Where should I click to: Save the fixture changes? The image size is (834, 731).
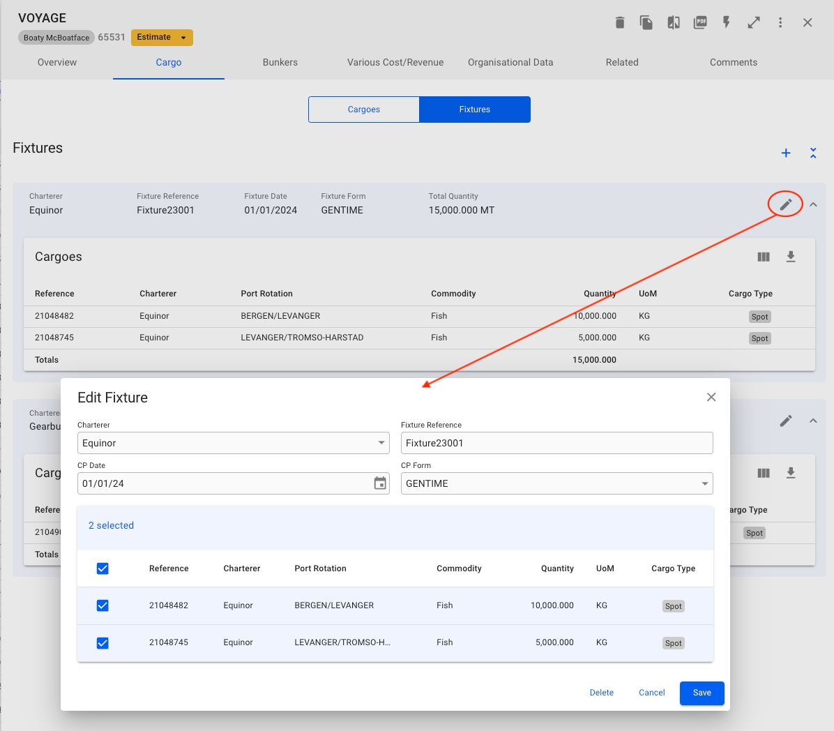coord(702,693)
